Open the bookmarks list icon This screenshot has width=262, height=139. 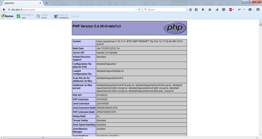click(196, 10)
